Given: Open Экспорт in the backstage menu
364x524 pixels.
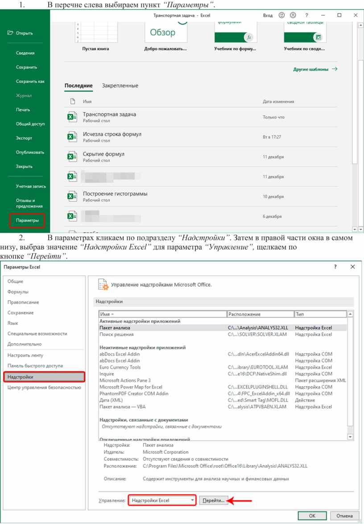Looking at the screenshot, I should coord(24,138).
